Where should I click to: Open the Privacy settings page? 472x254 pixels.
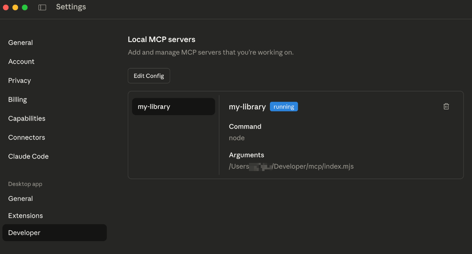(19, 81)
